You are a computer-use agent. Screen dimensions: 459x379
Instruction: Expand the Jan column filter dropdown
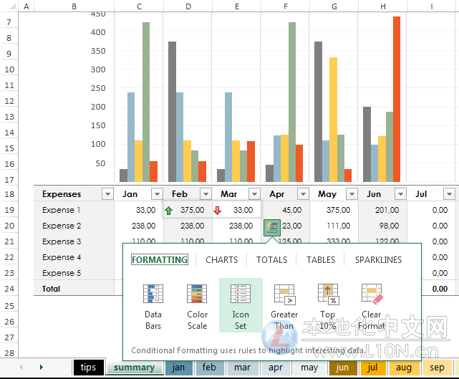pyautogui.click(x=156, y=194)
